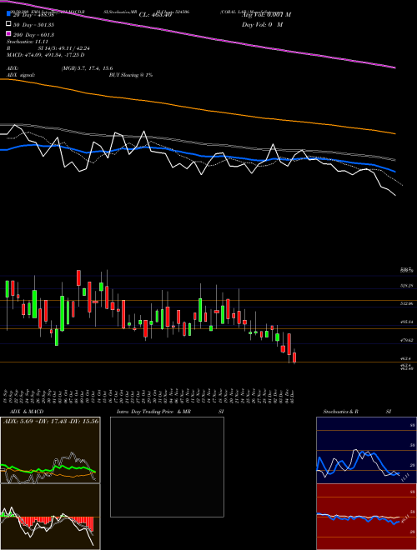Screen dimensions: 417x550
Task: Click the blue 20 Day EMA legend swatch
Action: click(8, 14)
